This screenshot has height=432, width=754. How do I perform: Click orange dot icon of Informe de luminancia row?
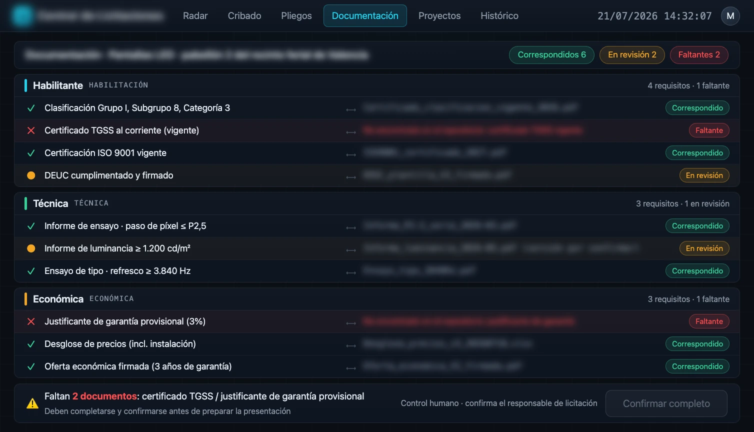tap(31, 248)
